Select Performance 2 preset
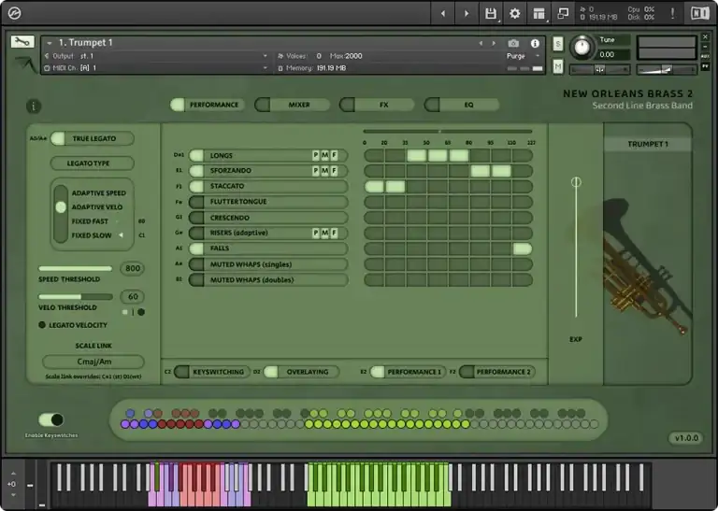This screenshot has width=718, height=511. (x=497, y=372)
